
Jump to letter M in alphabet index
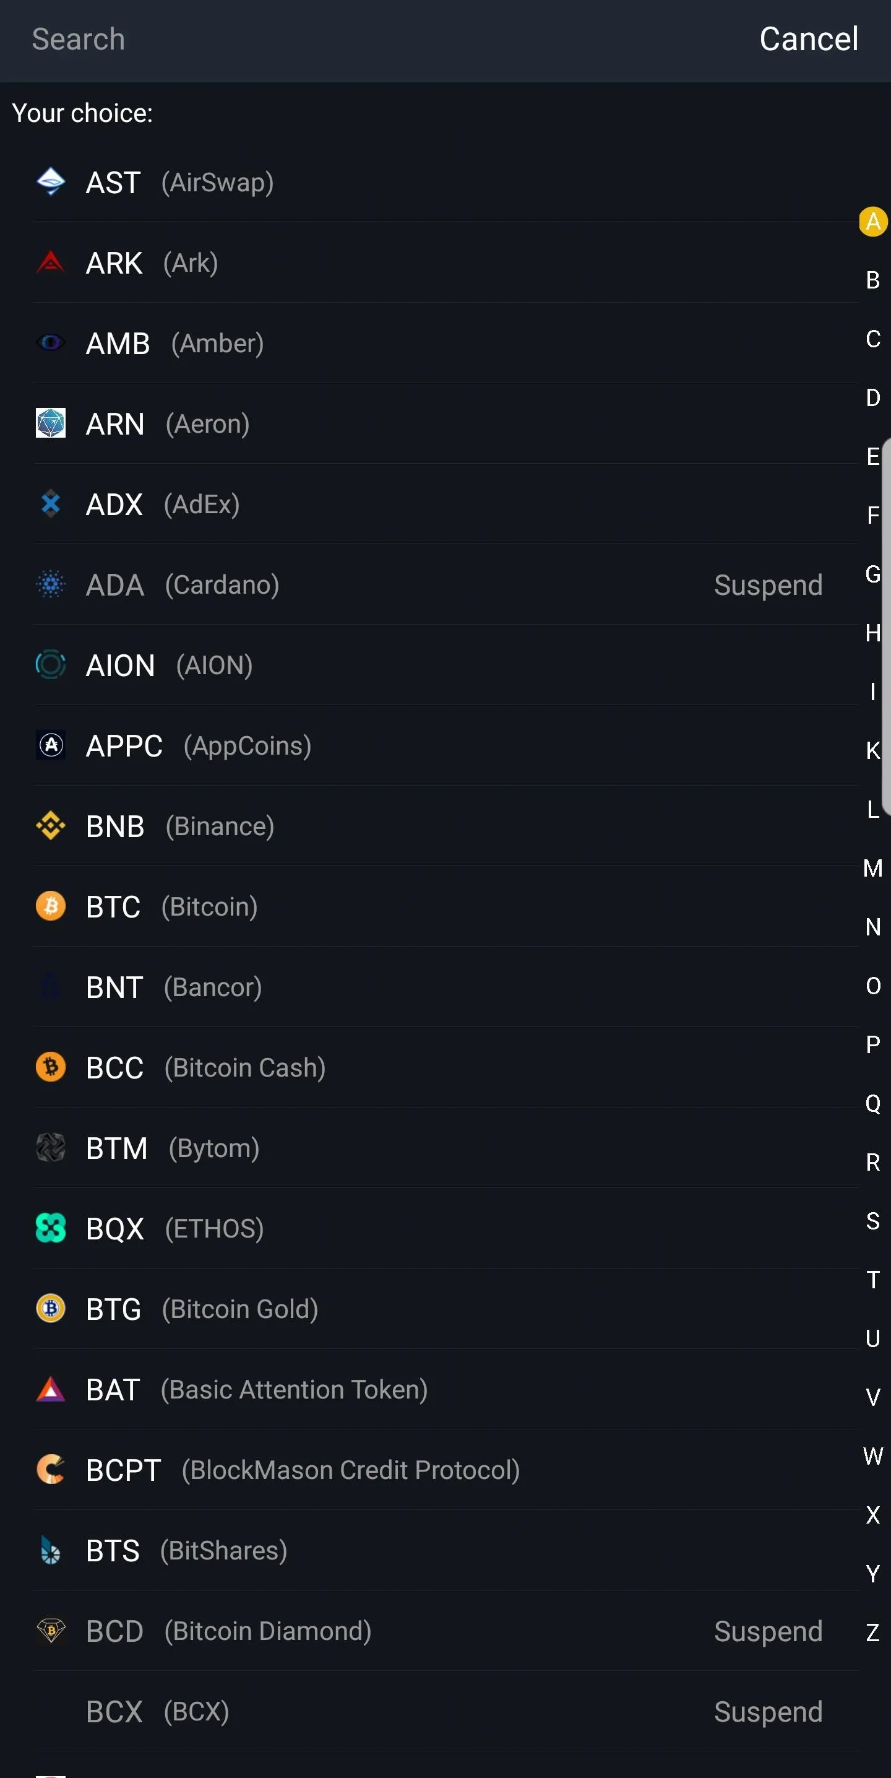[x=873, y=869]
